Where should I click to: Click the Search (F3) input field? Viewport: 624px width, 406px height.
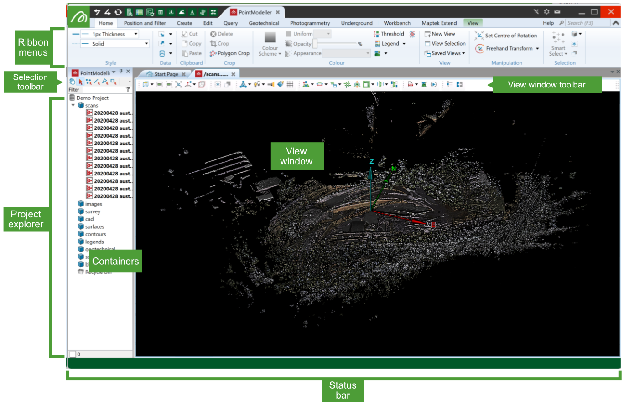tap(588, 23)
